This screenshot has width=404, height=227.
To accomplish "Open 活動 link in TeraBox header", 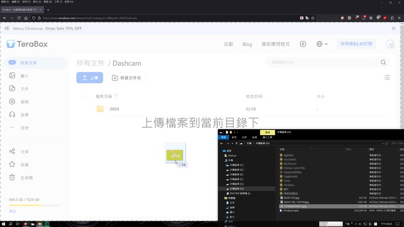I will [228, 44].
